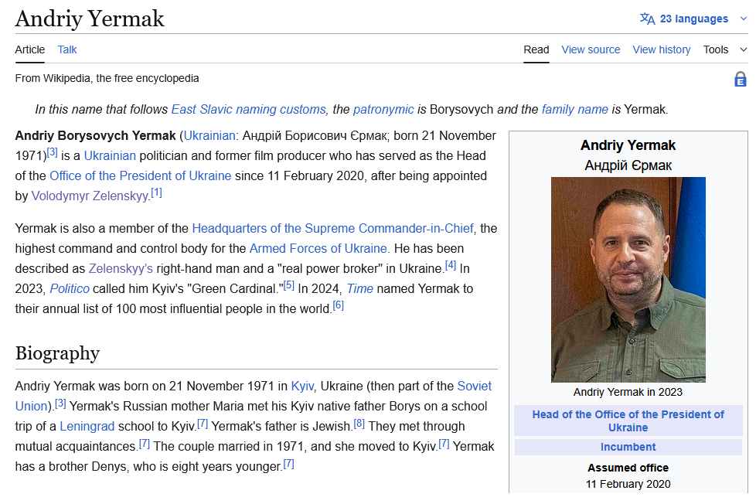This screenshot has height=504, width=756.
Task: Expand the Tools menu chevron
Action: click(x=744, y=49)
